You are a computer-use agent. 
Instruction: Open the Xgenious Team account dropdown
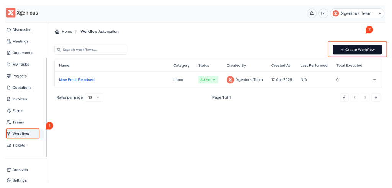pos(357,13)
